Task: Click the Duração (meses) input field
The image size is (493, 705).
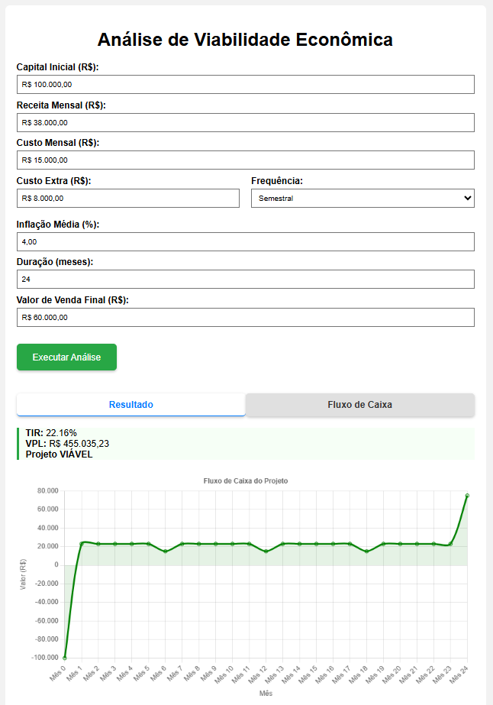Action: pyautogui.click(x=245, y=280)
